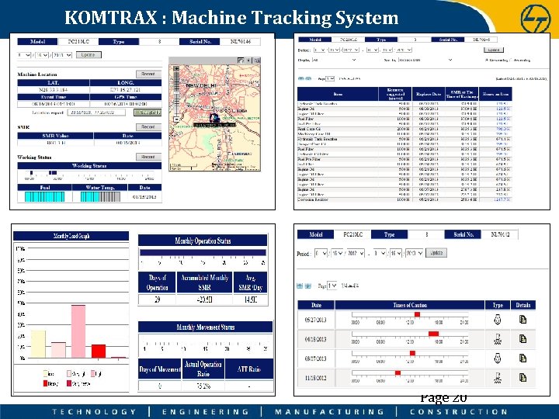Open details for 05/27/2013 caution row
The image size is (559, 419).
click(x=523, y=320)
